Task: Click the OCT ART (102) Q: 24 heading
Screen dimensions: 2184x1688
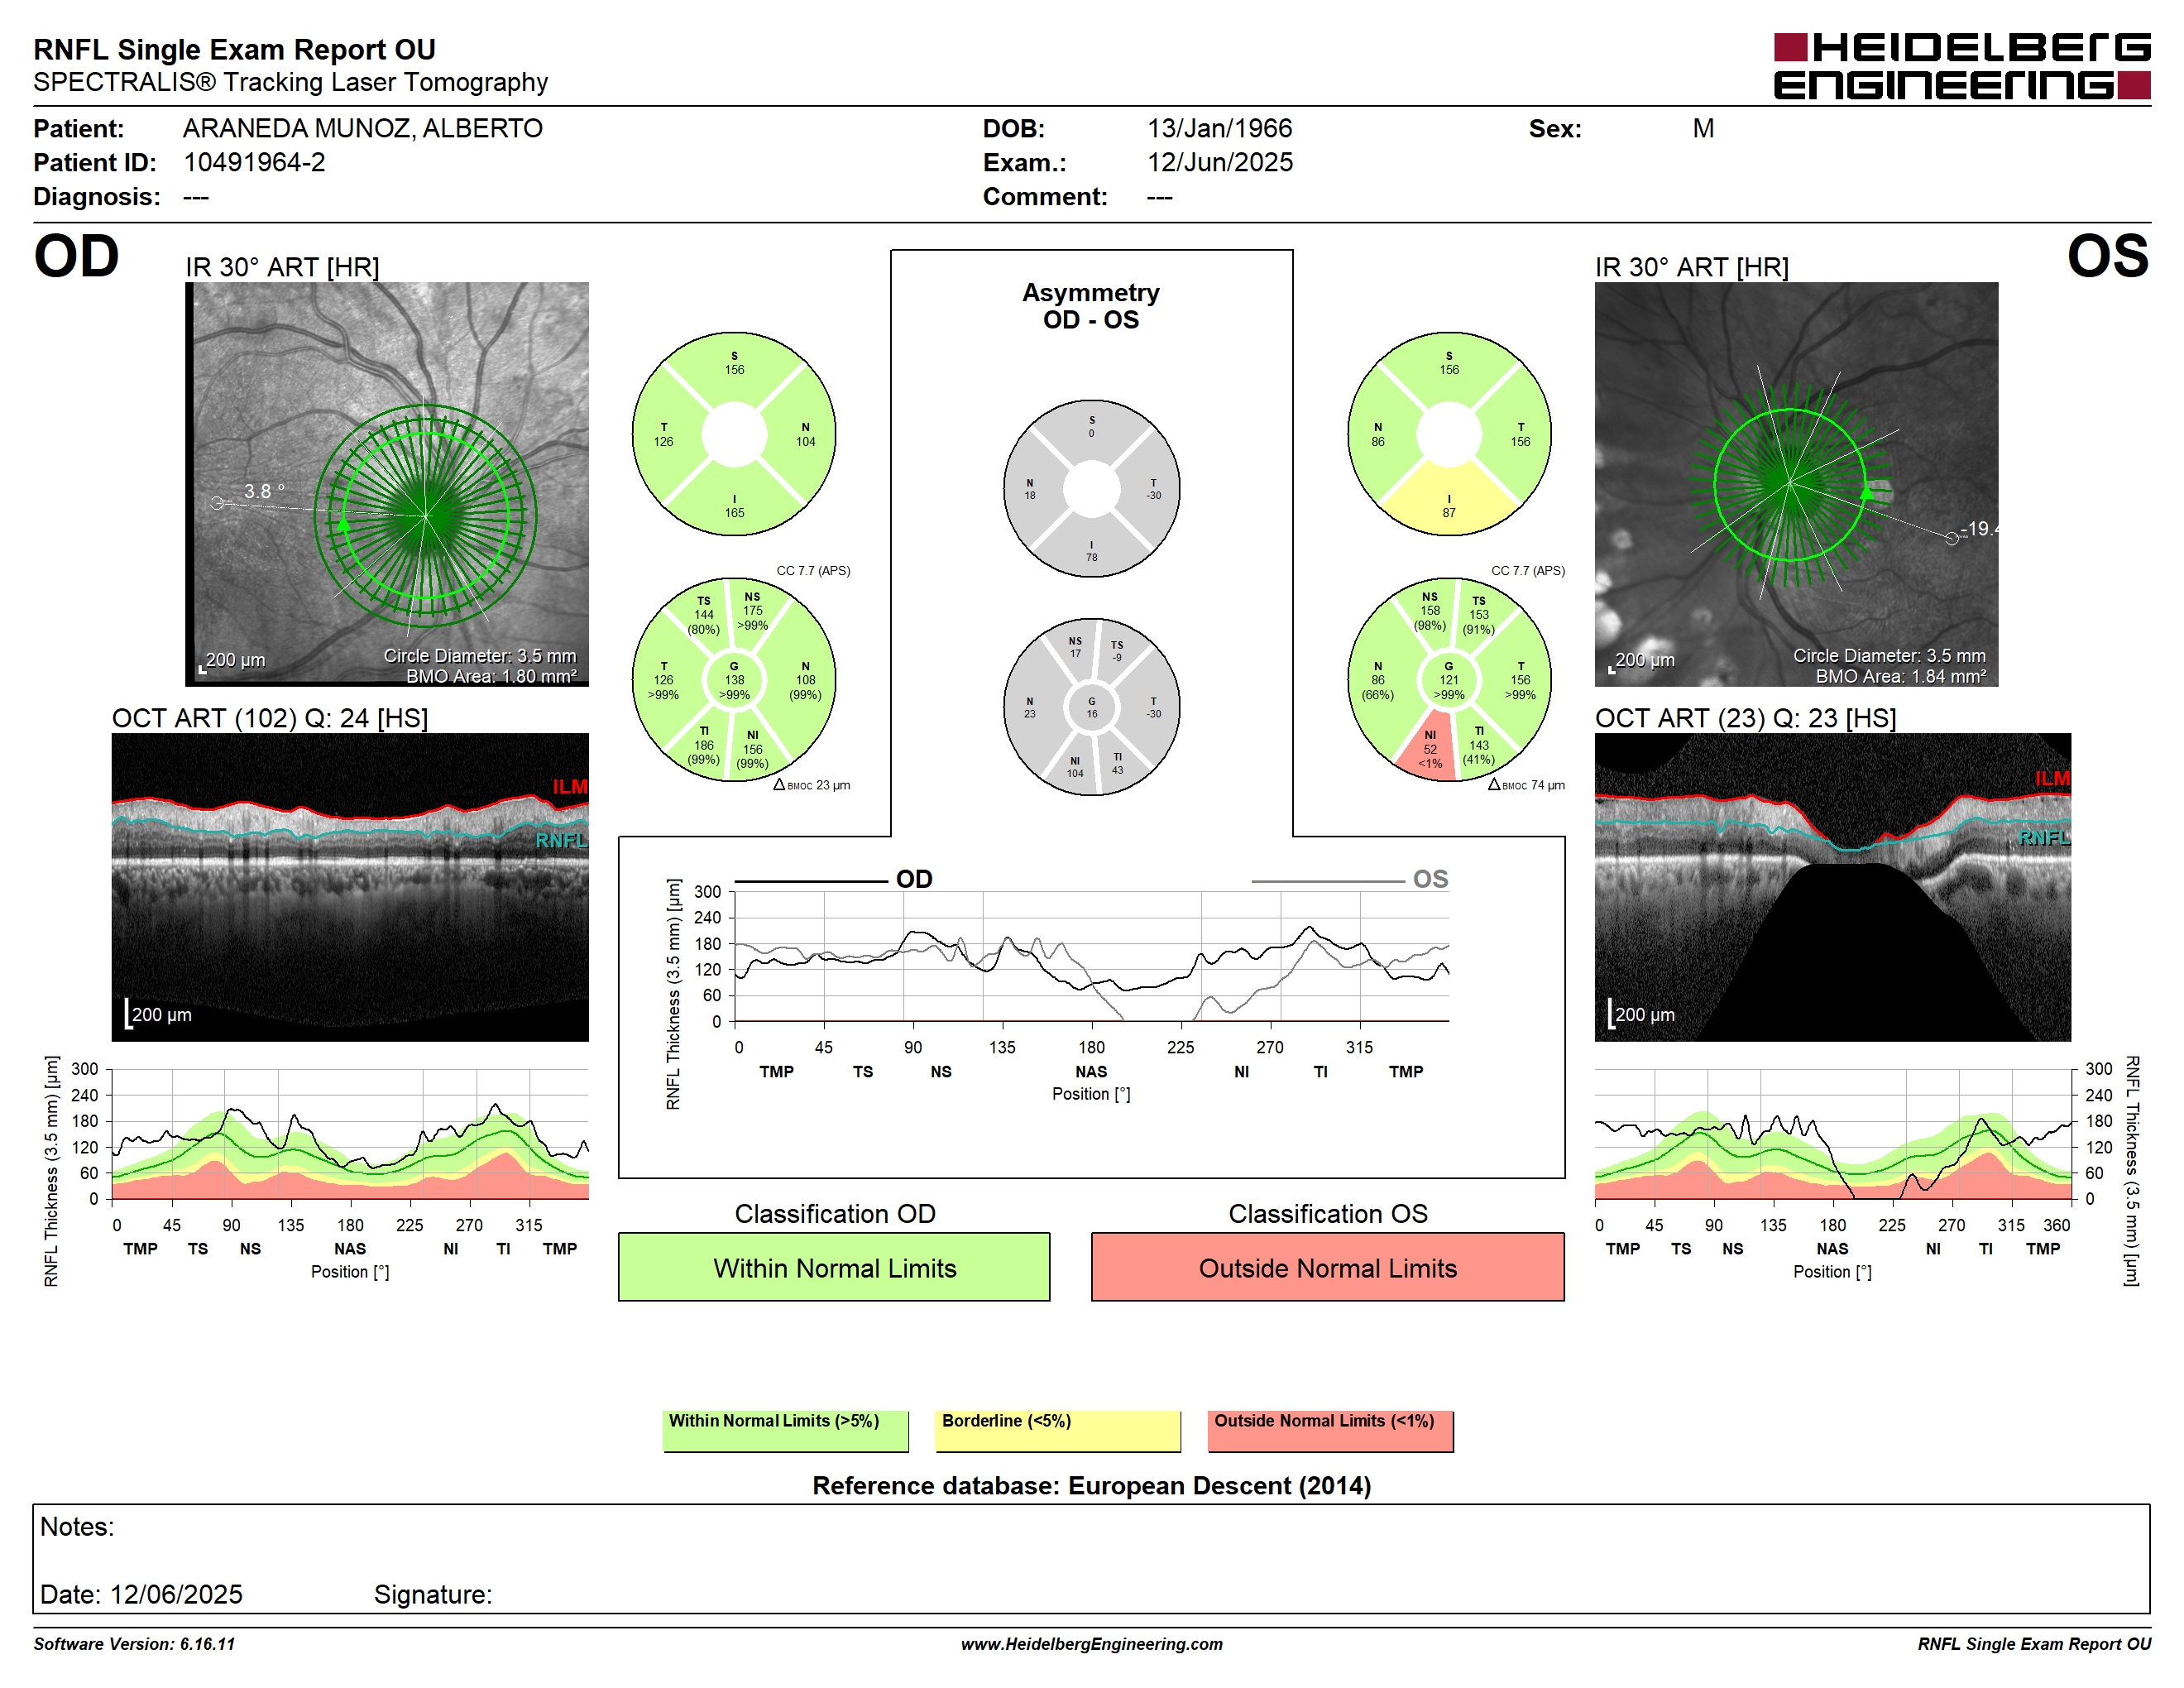Action: click(x=270, y=718)
